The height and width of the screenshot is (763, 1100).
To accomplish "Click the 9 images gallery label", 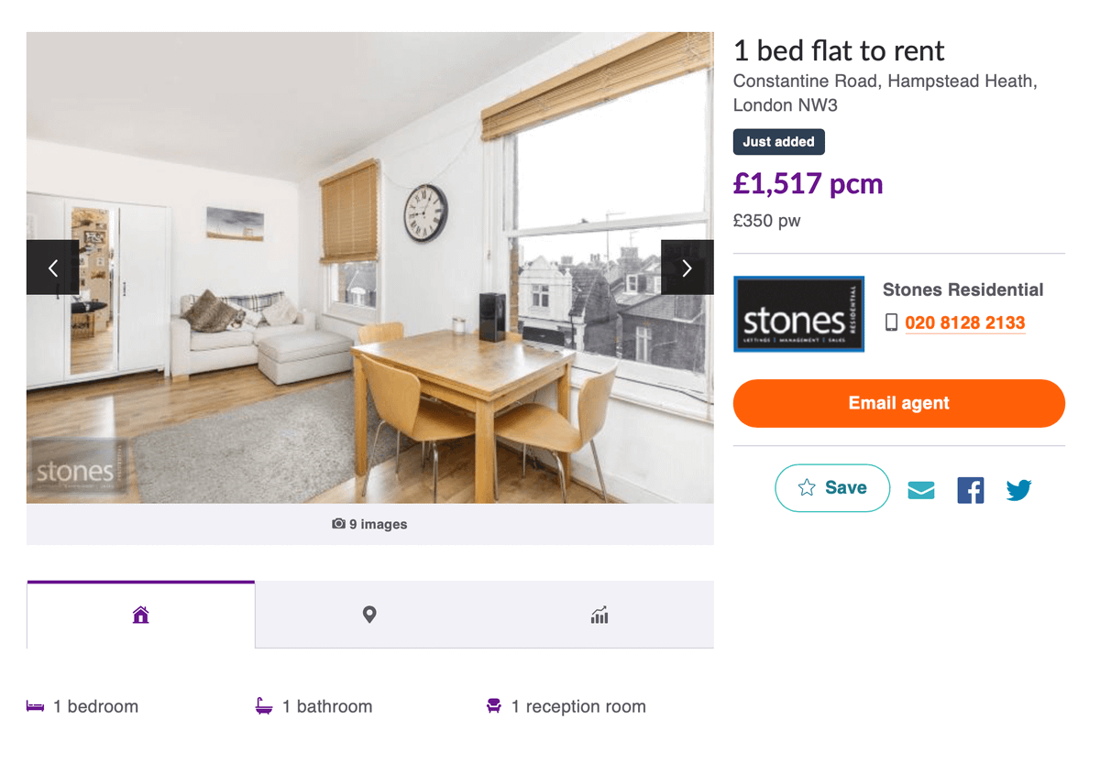I will tap(378, 524).
